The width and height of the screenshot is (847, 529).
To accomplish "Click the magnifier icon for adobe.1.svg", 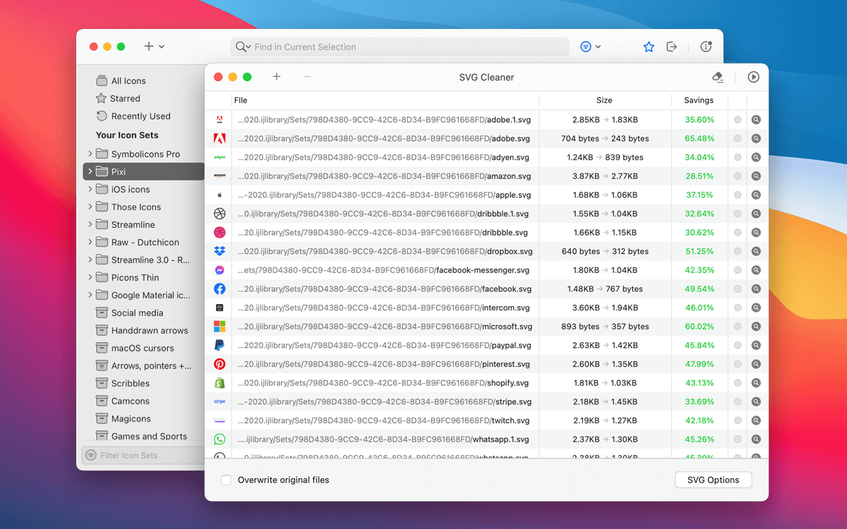I will tap(756, 120).
